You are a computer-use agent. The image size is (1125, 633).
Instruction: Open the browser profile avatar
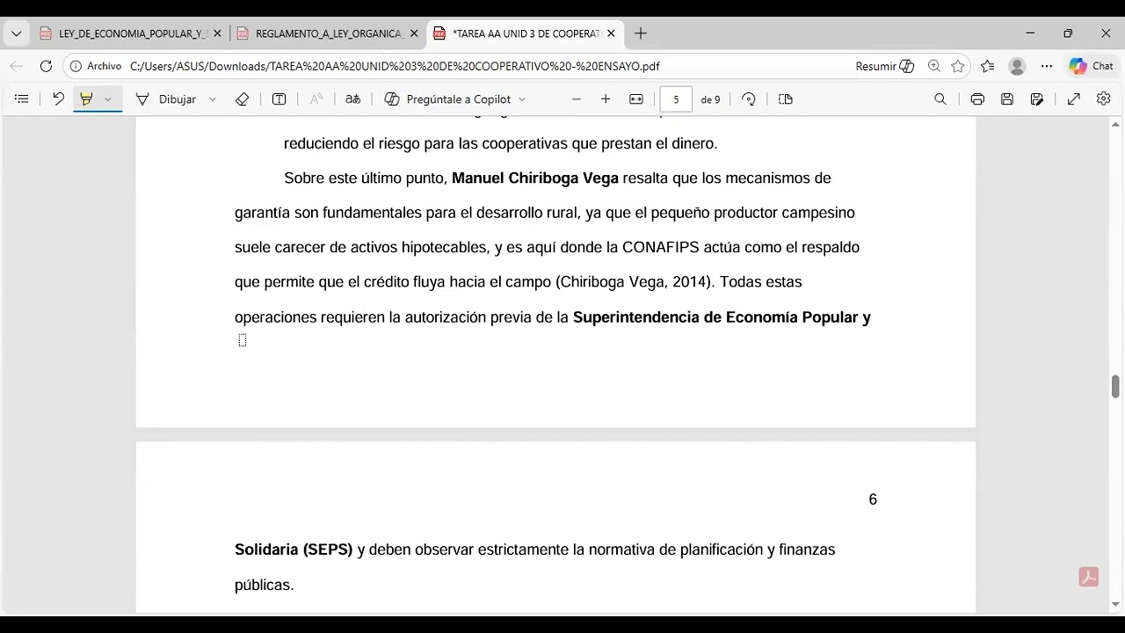coord(1017,66)
